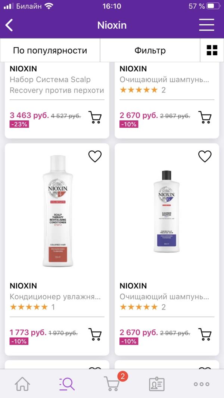
Task: Open the Фильтр filter options
Action: coord(150,50)
